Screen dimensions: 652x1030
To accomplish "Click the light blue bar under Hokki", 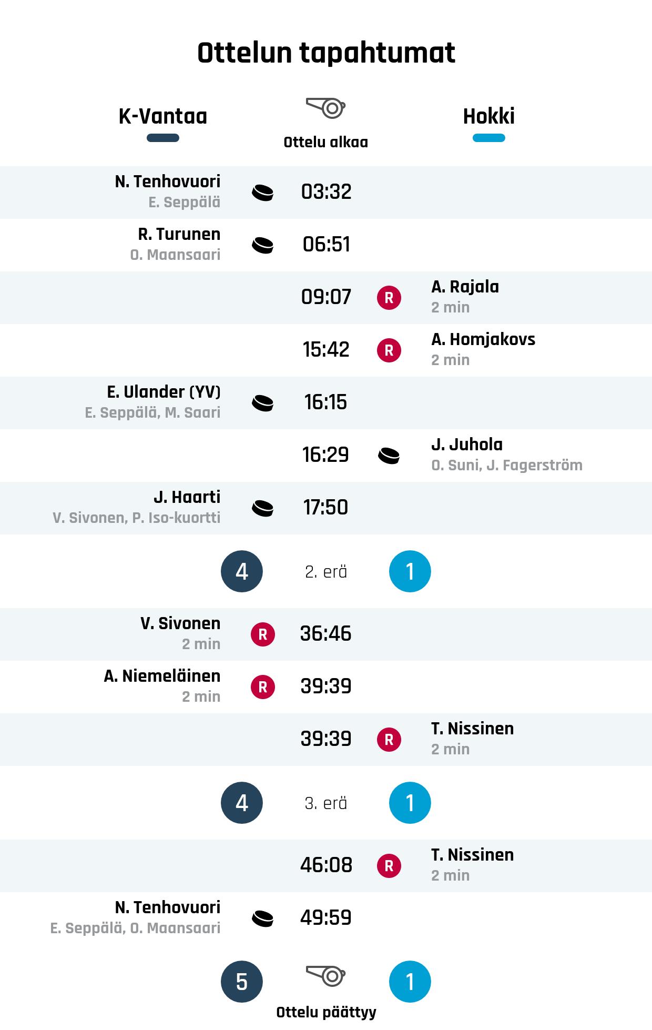I will (488, 138).
